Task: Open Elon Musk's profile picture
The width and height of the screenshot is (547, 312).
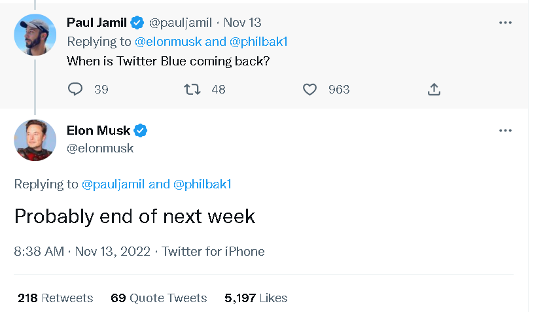Action: tap(35, 140)
